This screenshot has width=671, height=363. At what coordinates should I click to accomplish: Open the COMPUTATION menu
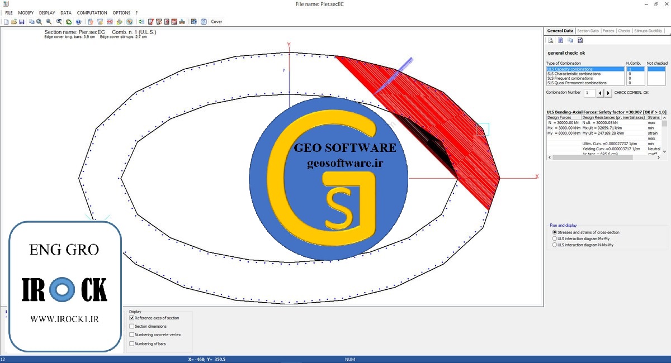point(92,13)
